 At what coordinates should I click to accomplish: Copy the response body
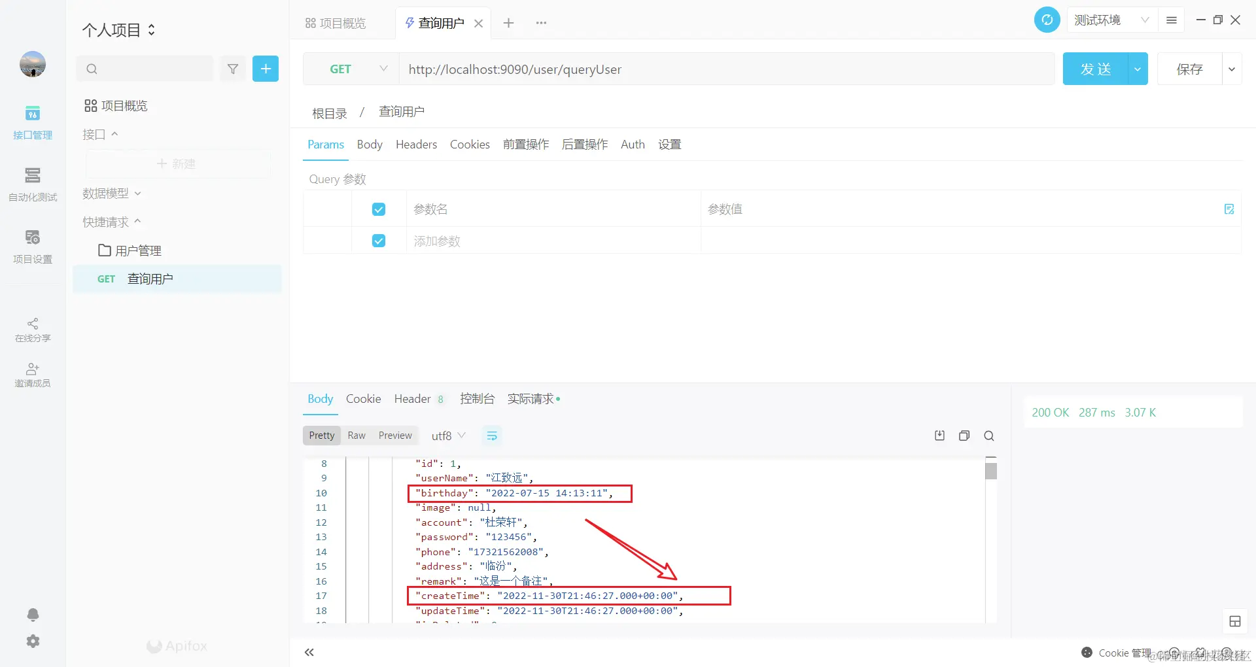click(964, 436)
